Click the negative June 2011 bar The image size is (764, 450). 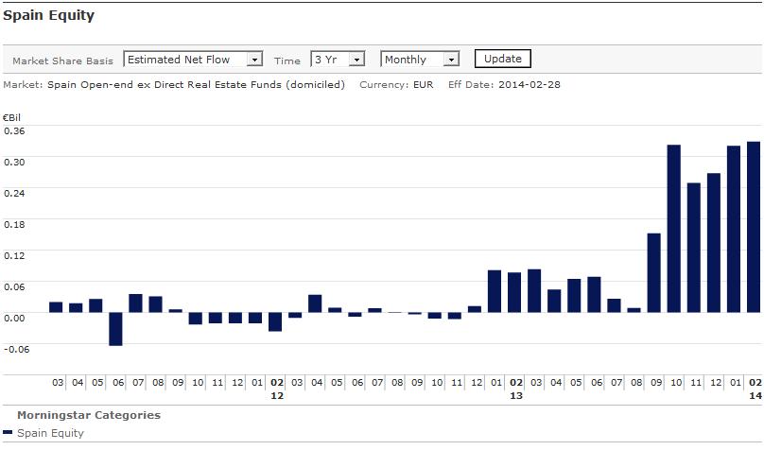(x=115, y=329)
